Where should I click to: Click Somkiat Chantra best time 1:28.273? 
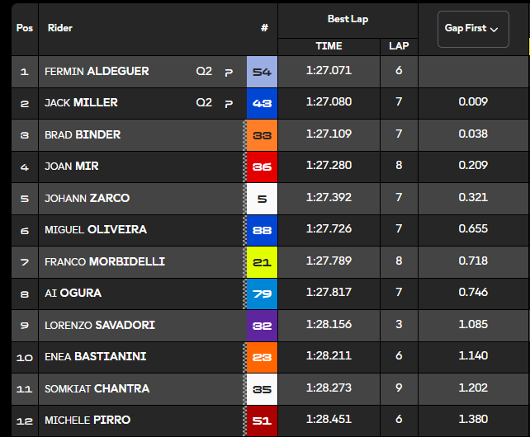coord(329,388)
